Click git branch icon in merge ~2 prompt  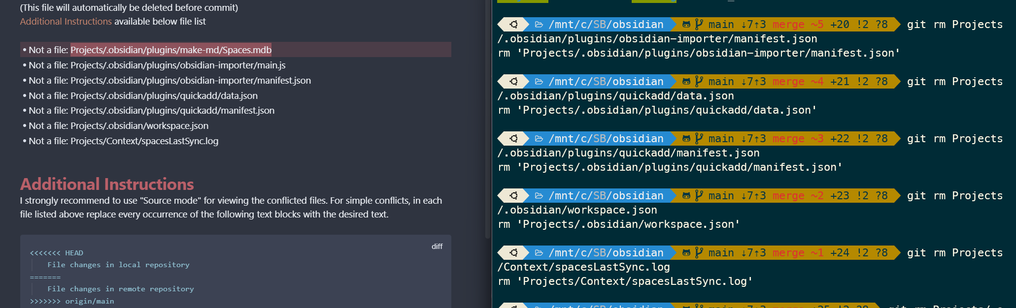click(x=699, y=196)
